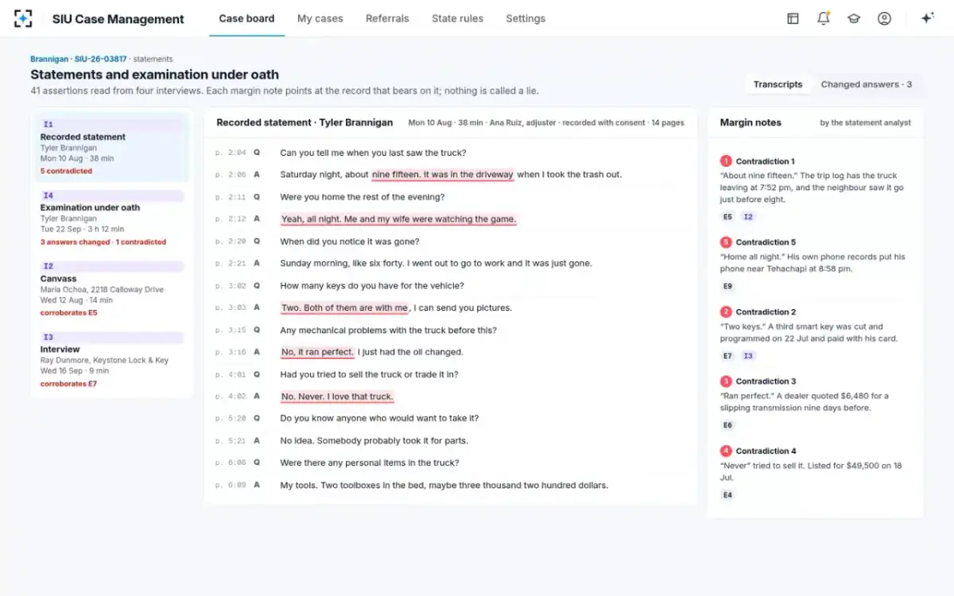Click the red badge for Contradiction 2
The width and height of the screenshot is (954, 596).
coord(726,312)
